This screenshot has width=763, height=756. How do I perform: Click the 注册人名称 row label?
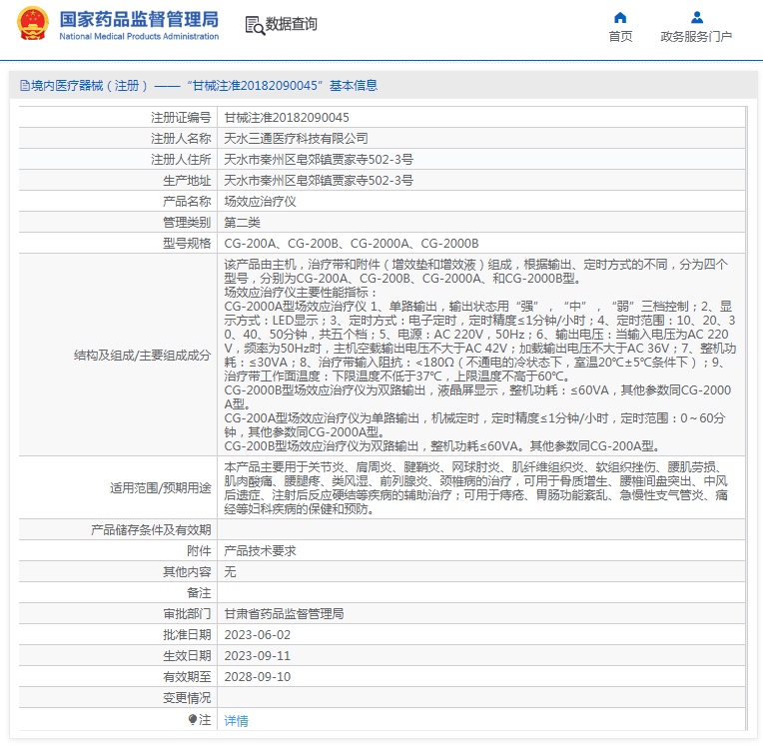click(x=181, y=138)
